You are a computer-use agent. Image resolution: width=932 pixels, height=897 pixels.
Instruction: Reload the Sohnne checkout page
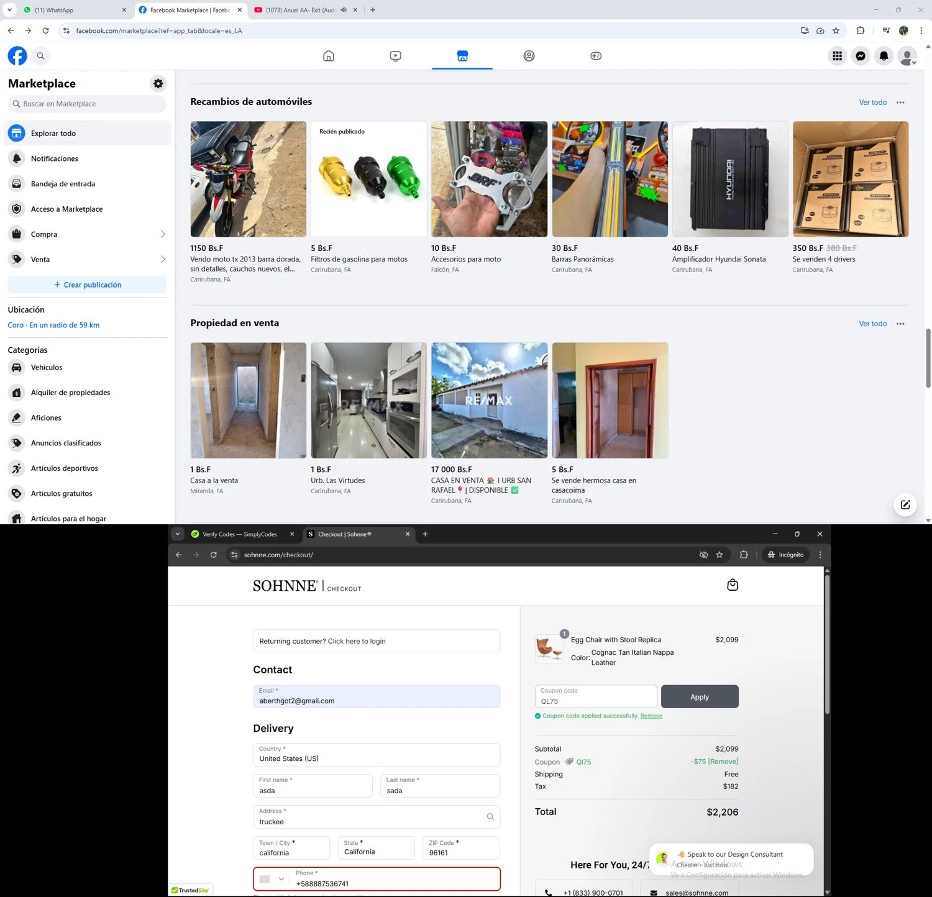(213, 555)
